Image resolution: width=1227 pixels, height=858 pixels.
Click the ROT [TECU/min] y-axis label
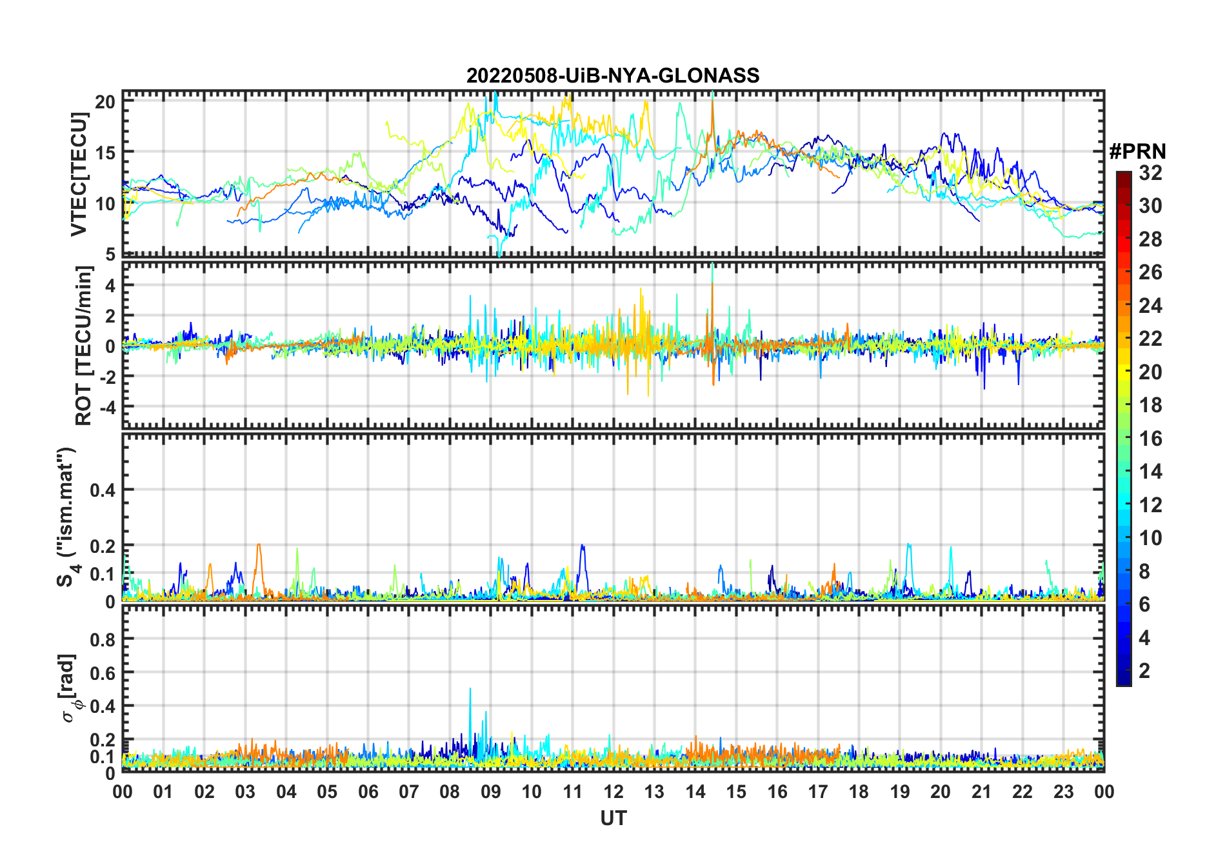(83, 346)
